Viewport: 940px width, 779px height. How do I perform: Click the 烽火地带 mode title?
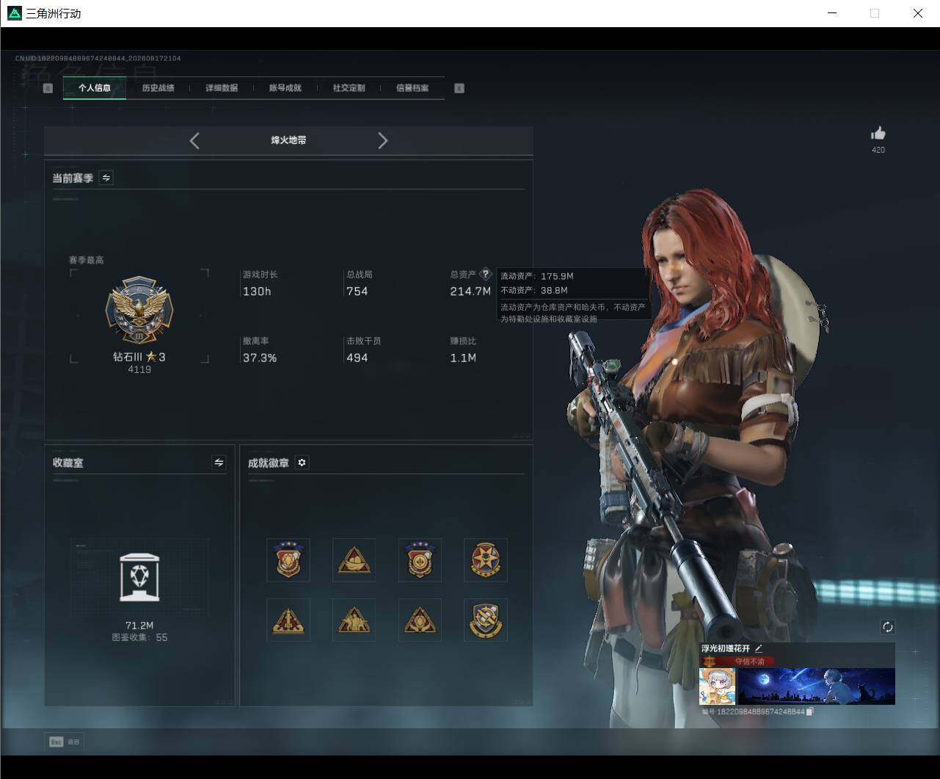288,140
